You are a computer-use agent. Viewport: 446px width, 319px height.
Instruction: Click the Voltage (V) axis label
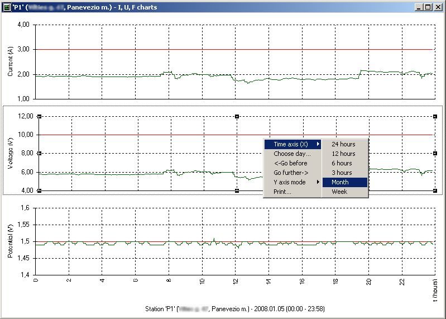coord(10,153)
